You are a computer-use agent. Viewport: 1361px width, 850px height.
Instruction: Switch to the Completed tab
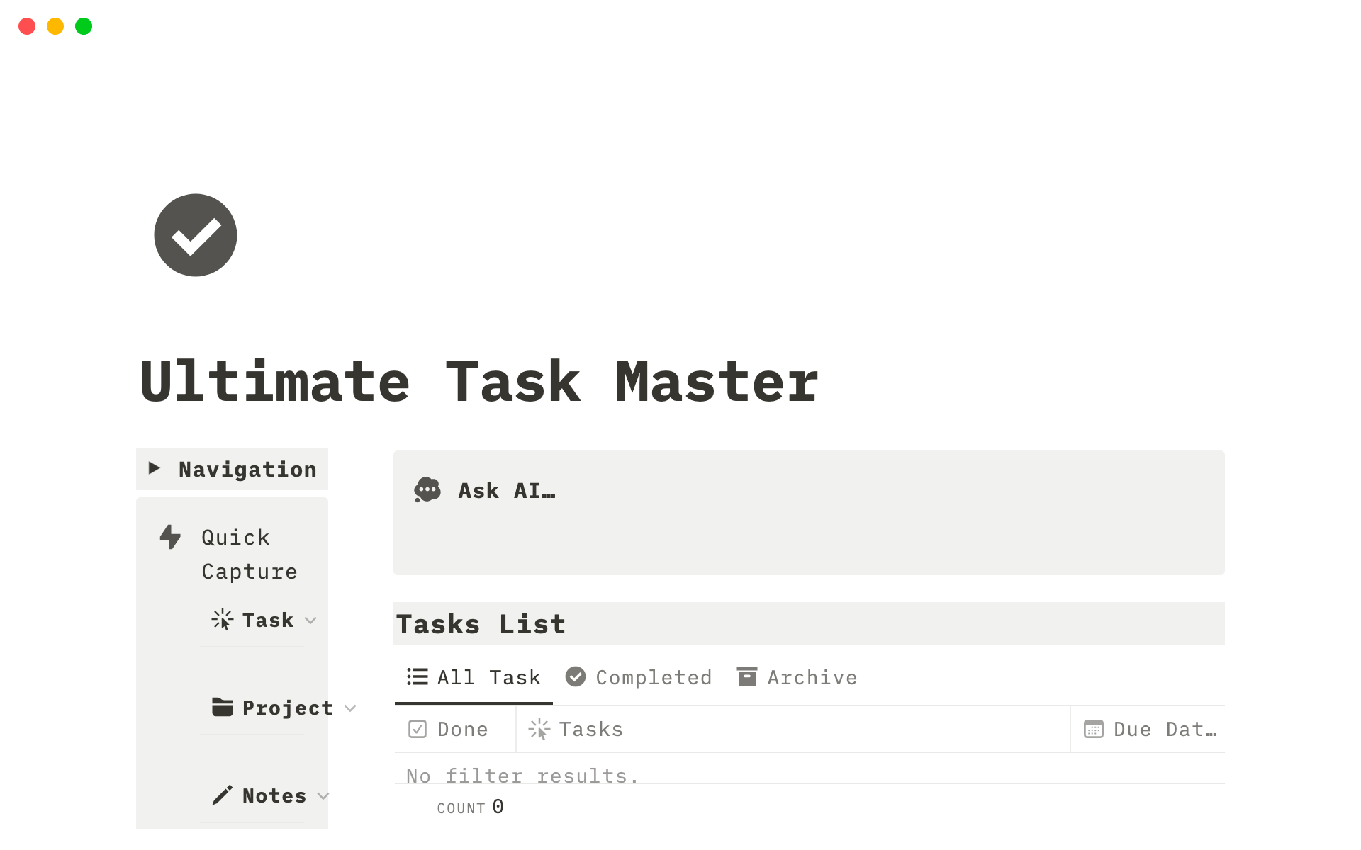click(x=639, y=677)
